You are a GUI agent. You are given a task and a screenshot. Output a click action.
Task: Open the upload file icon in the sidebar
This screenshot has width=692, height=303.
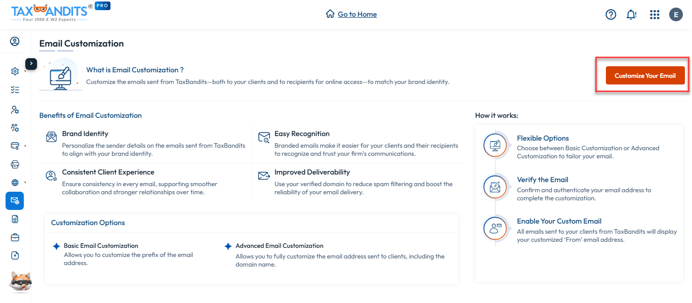pyautogui.click(x=15, y=256)
